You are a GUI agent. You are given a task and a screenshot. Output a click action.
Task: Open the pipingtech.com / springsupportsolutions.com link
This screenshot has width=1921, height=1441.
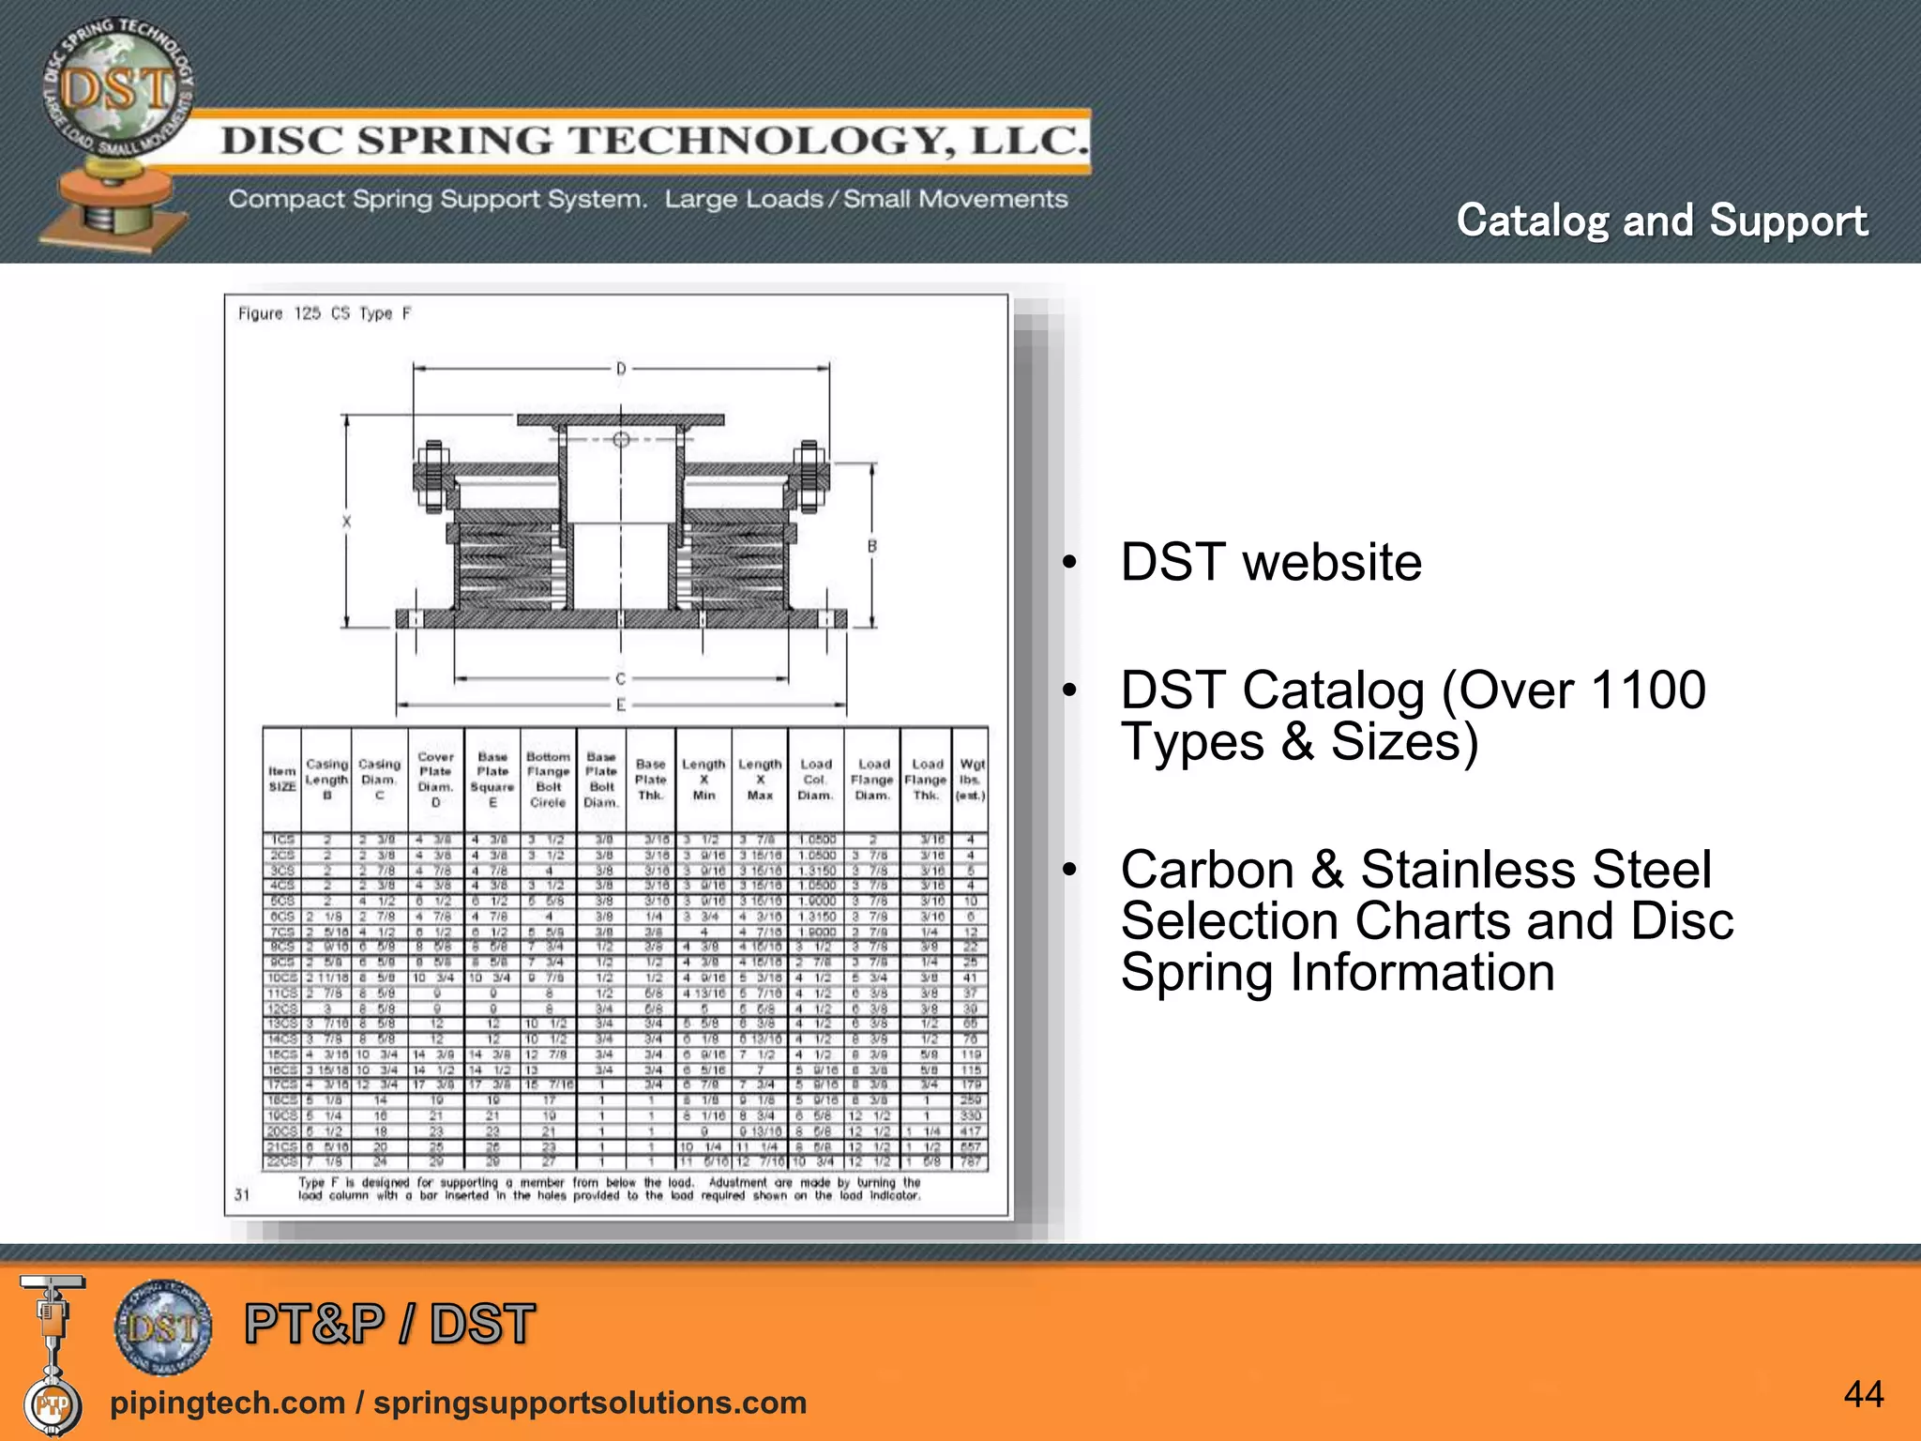(x=459, y=1403)
